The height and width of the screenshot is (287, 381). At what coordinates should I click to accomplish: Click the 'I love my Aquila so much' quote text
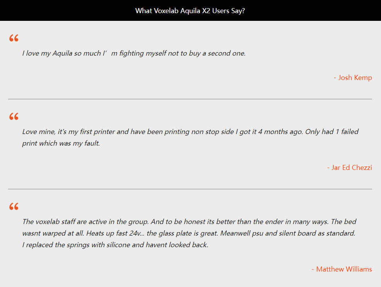click(x=134, y=53)
